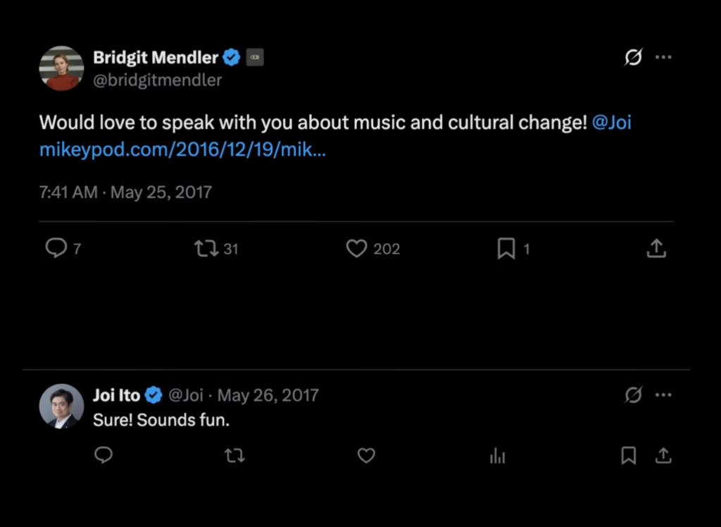
Task: Bookmark Joi Ito's reply
Action: (629, 456)
